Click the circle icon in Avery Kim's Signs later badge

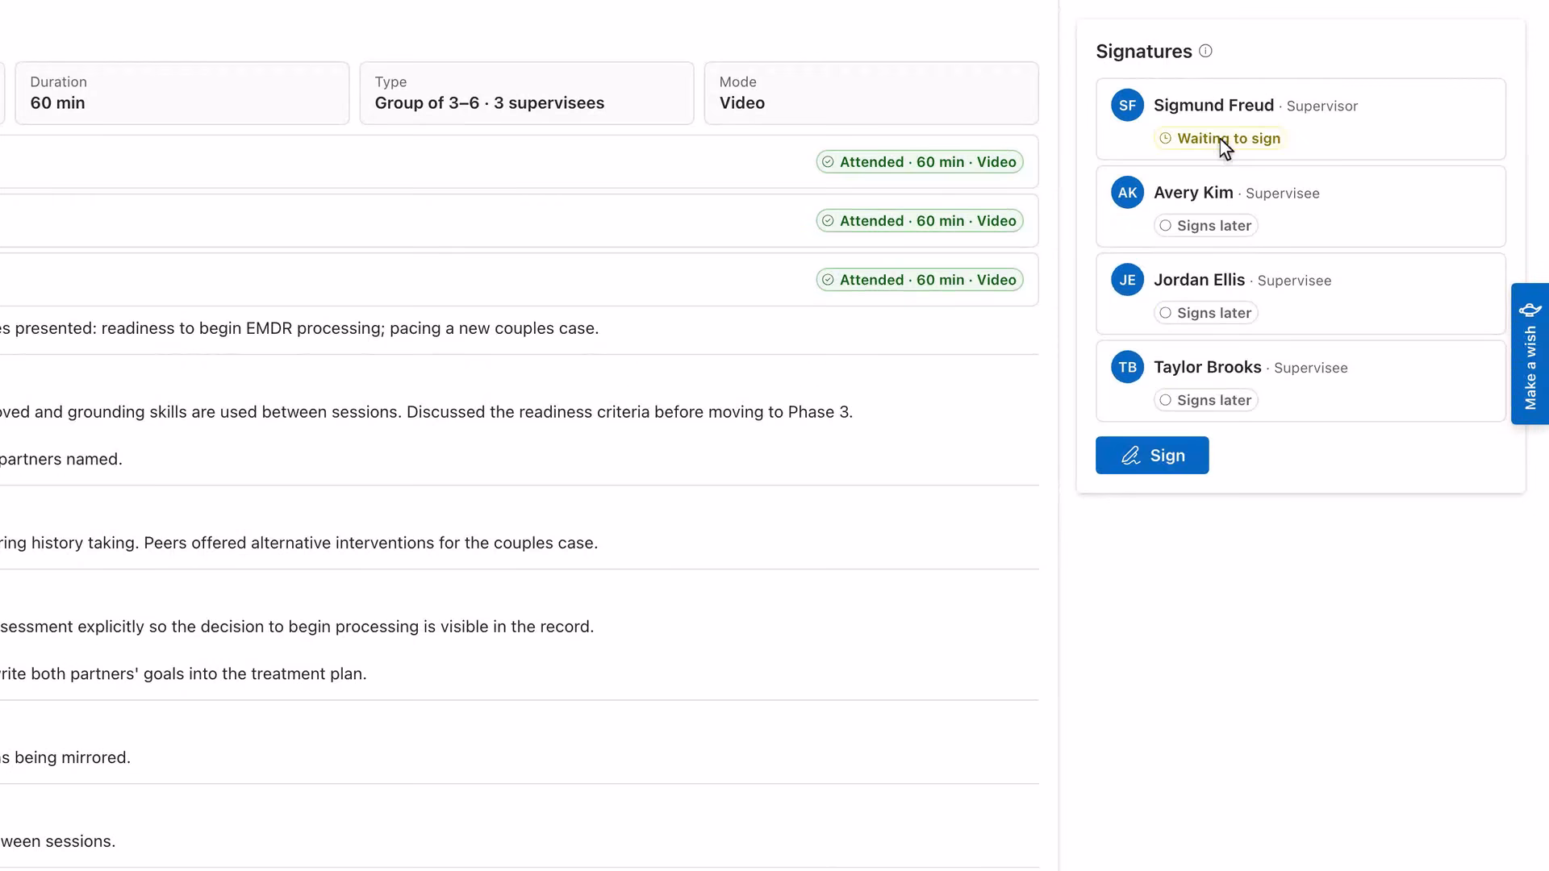click(1165, 226)
